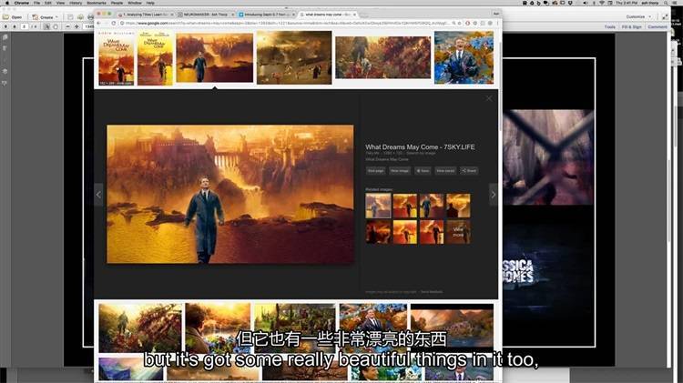Go to the previous image with left arrow
Viewport: 683px width, 383px height.
[x=98, y=195]
